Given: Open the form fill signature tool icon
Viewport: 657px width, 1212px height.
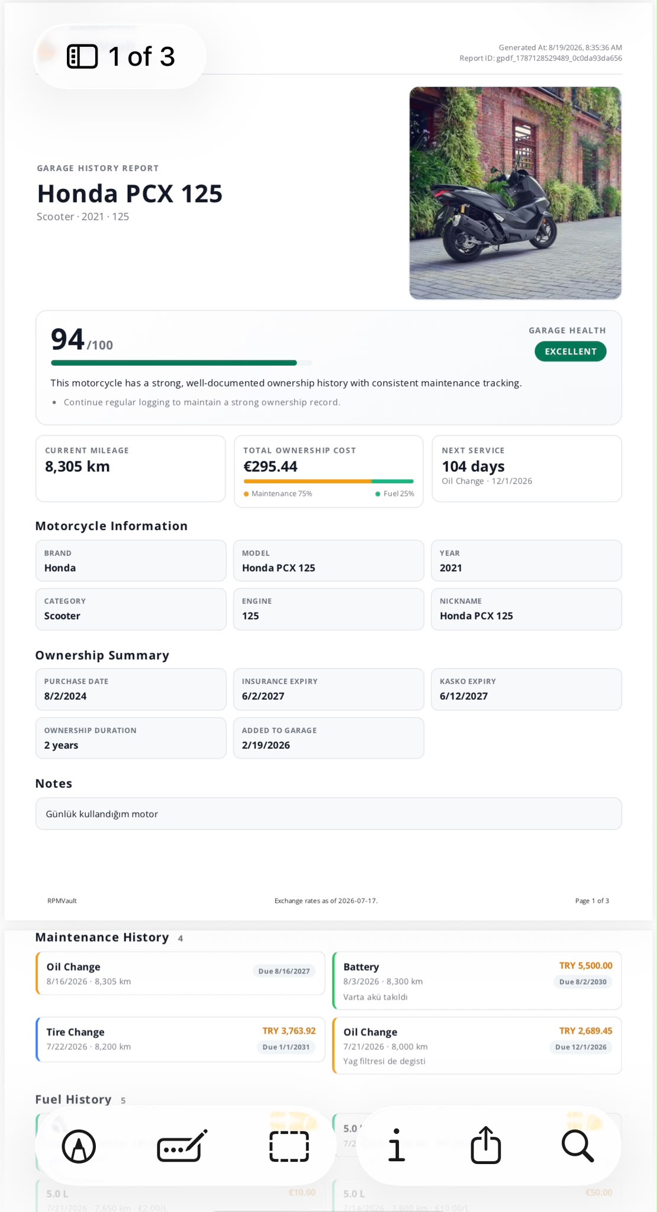Looking at the screenshot, I should click(x=182, y=1146).
